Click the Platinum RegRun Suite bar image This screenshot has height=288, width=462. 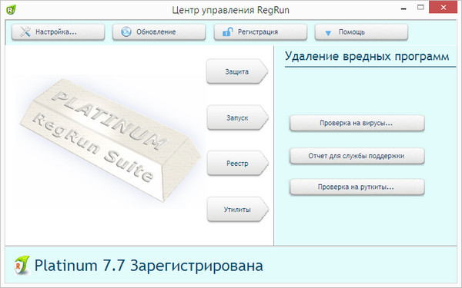pos(110,140)
